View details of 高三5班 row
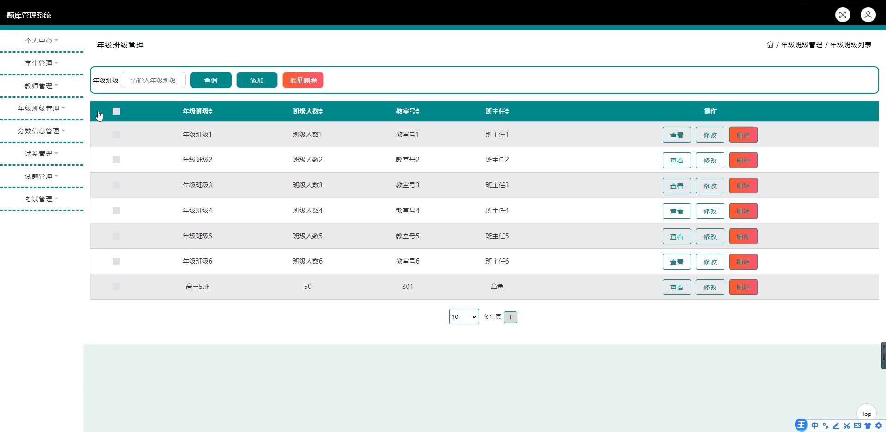886x432 pixels. pos(677,287)
